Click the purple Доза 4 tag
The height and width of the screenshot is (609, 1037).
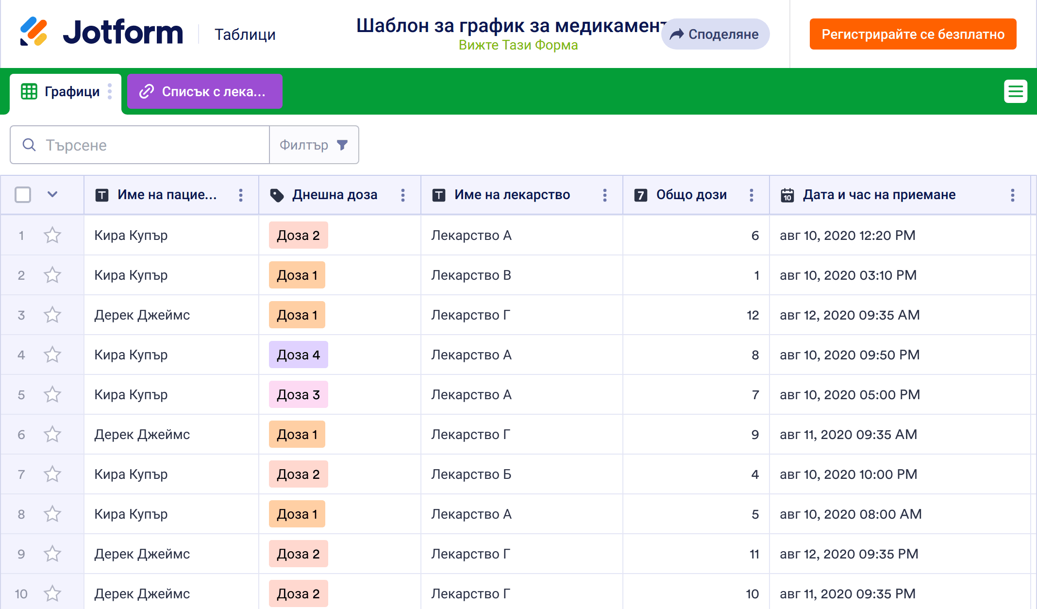point(298,355)
